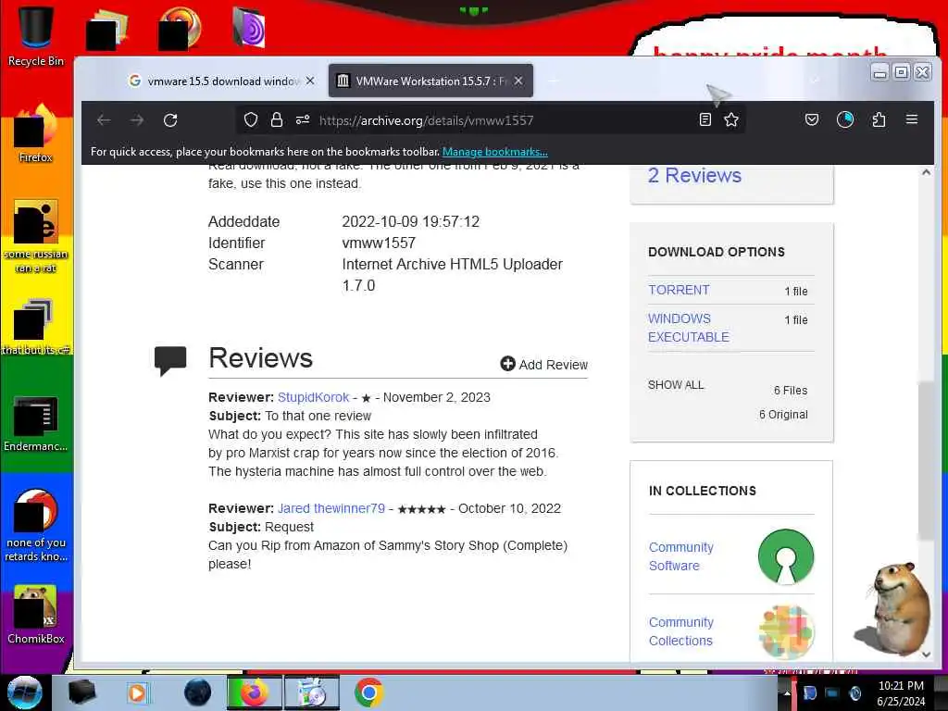Viewport: 948px width, 711px height.
Task: Switch to vmware 15.5 download Google tab
Action: click(x=220, y=81)
